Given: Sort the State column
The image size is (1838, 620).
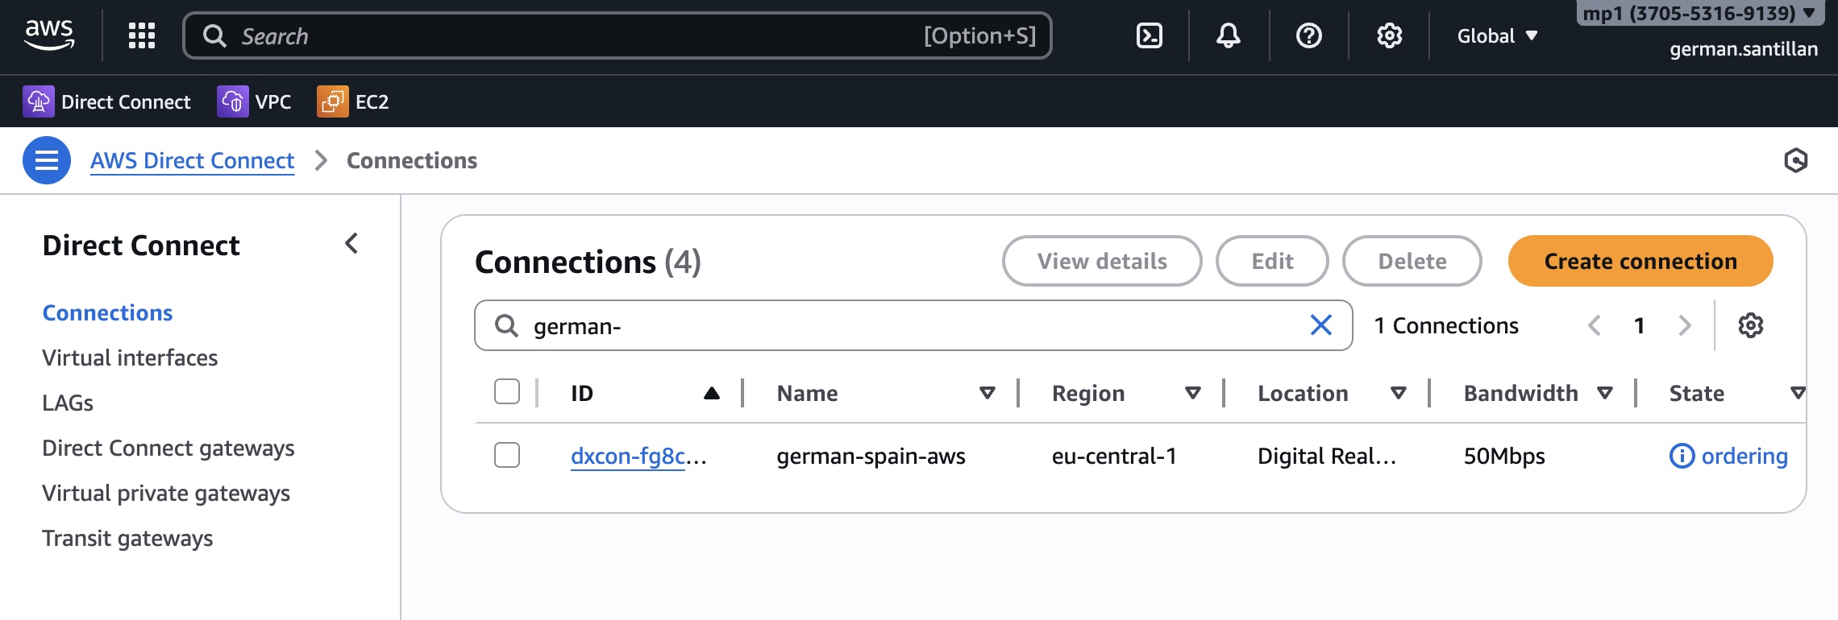Looking at the screenshot, I should point(1797,393).
